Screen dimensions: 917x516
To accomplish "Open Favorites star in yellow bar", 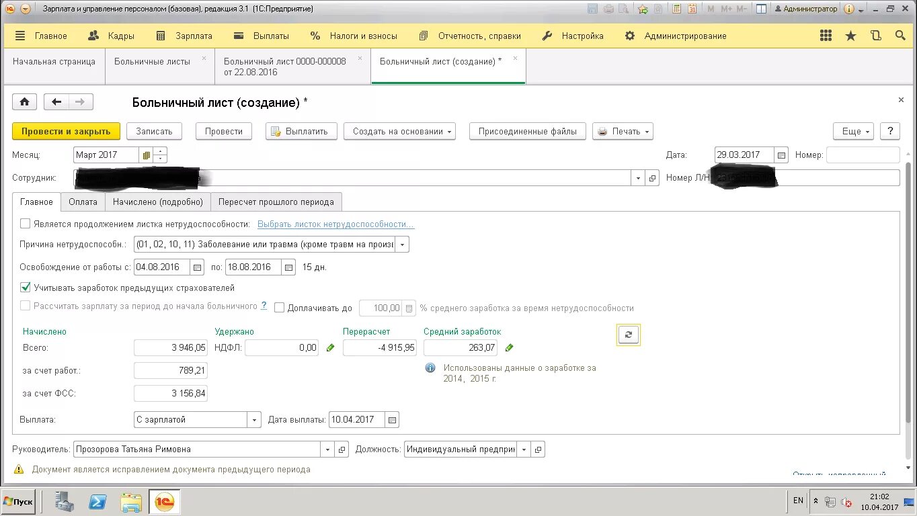I will [x=850, y=36].
